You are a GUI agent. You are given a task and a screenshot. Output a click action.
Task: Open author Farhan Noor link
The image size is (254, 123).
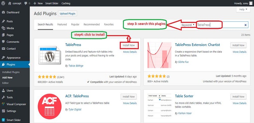click(185, 113)
